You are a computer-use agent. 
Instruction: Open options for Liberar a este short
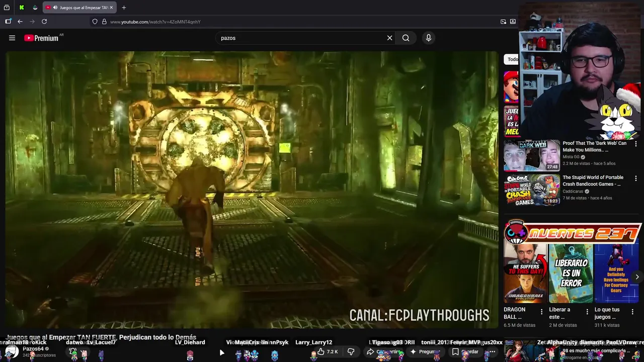pyautogui.click(x=587, y=312)
